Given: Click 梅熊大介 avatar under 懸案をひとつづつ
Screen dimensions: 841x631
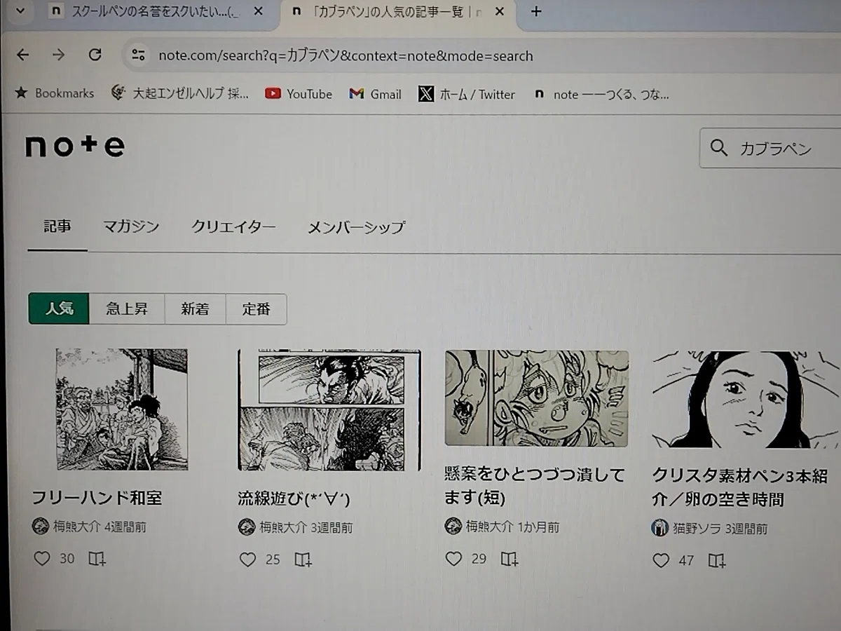Looking at the screenshot, I should [453, 526].
